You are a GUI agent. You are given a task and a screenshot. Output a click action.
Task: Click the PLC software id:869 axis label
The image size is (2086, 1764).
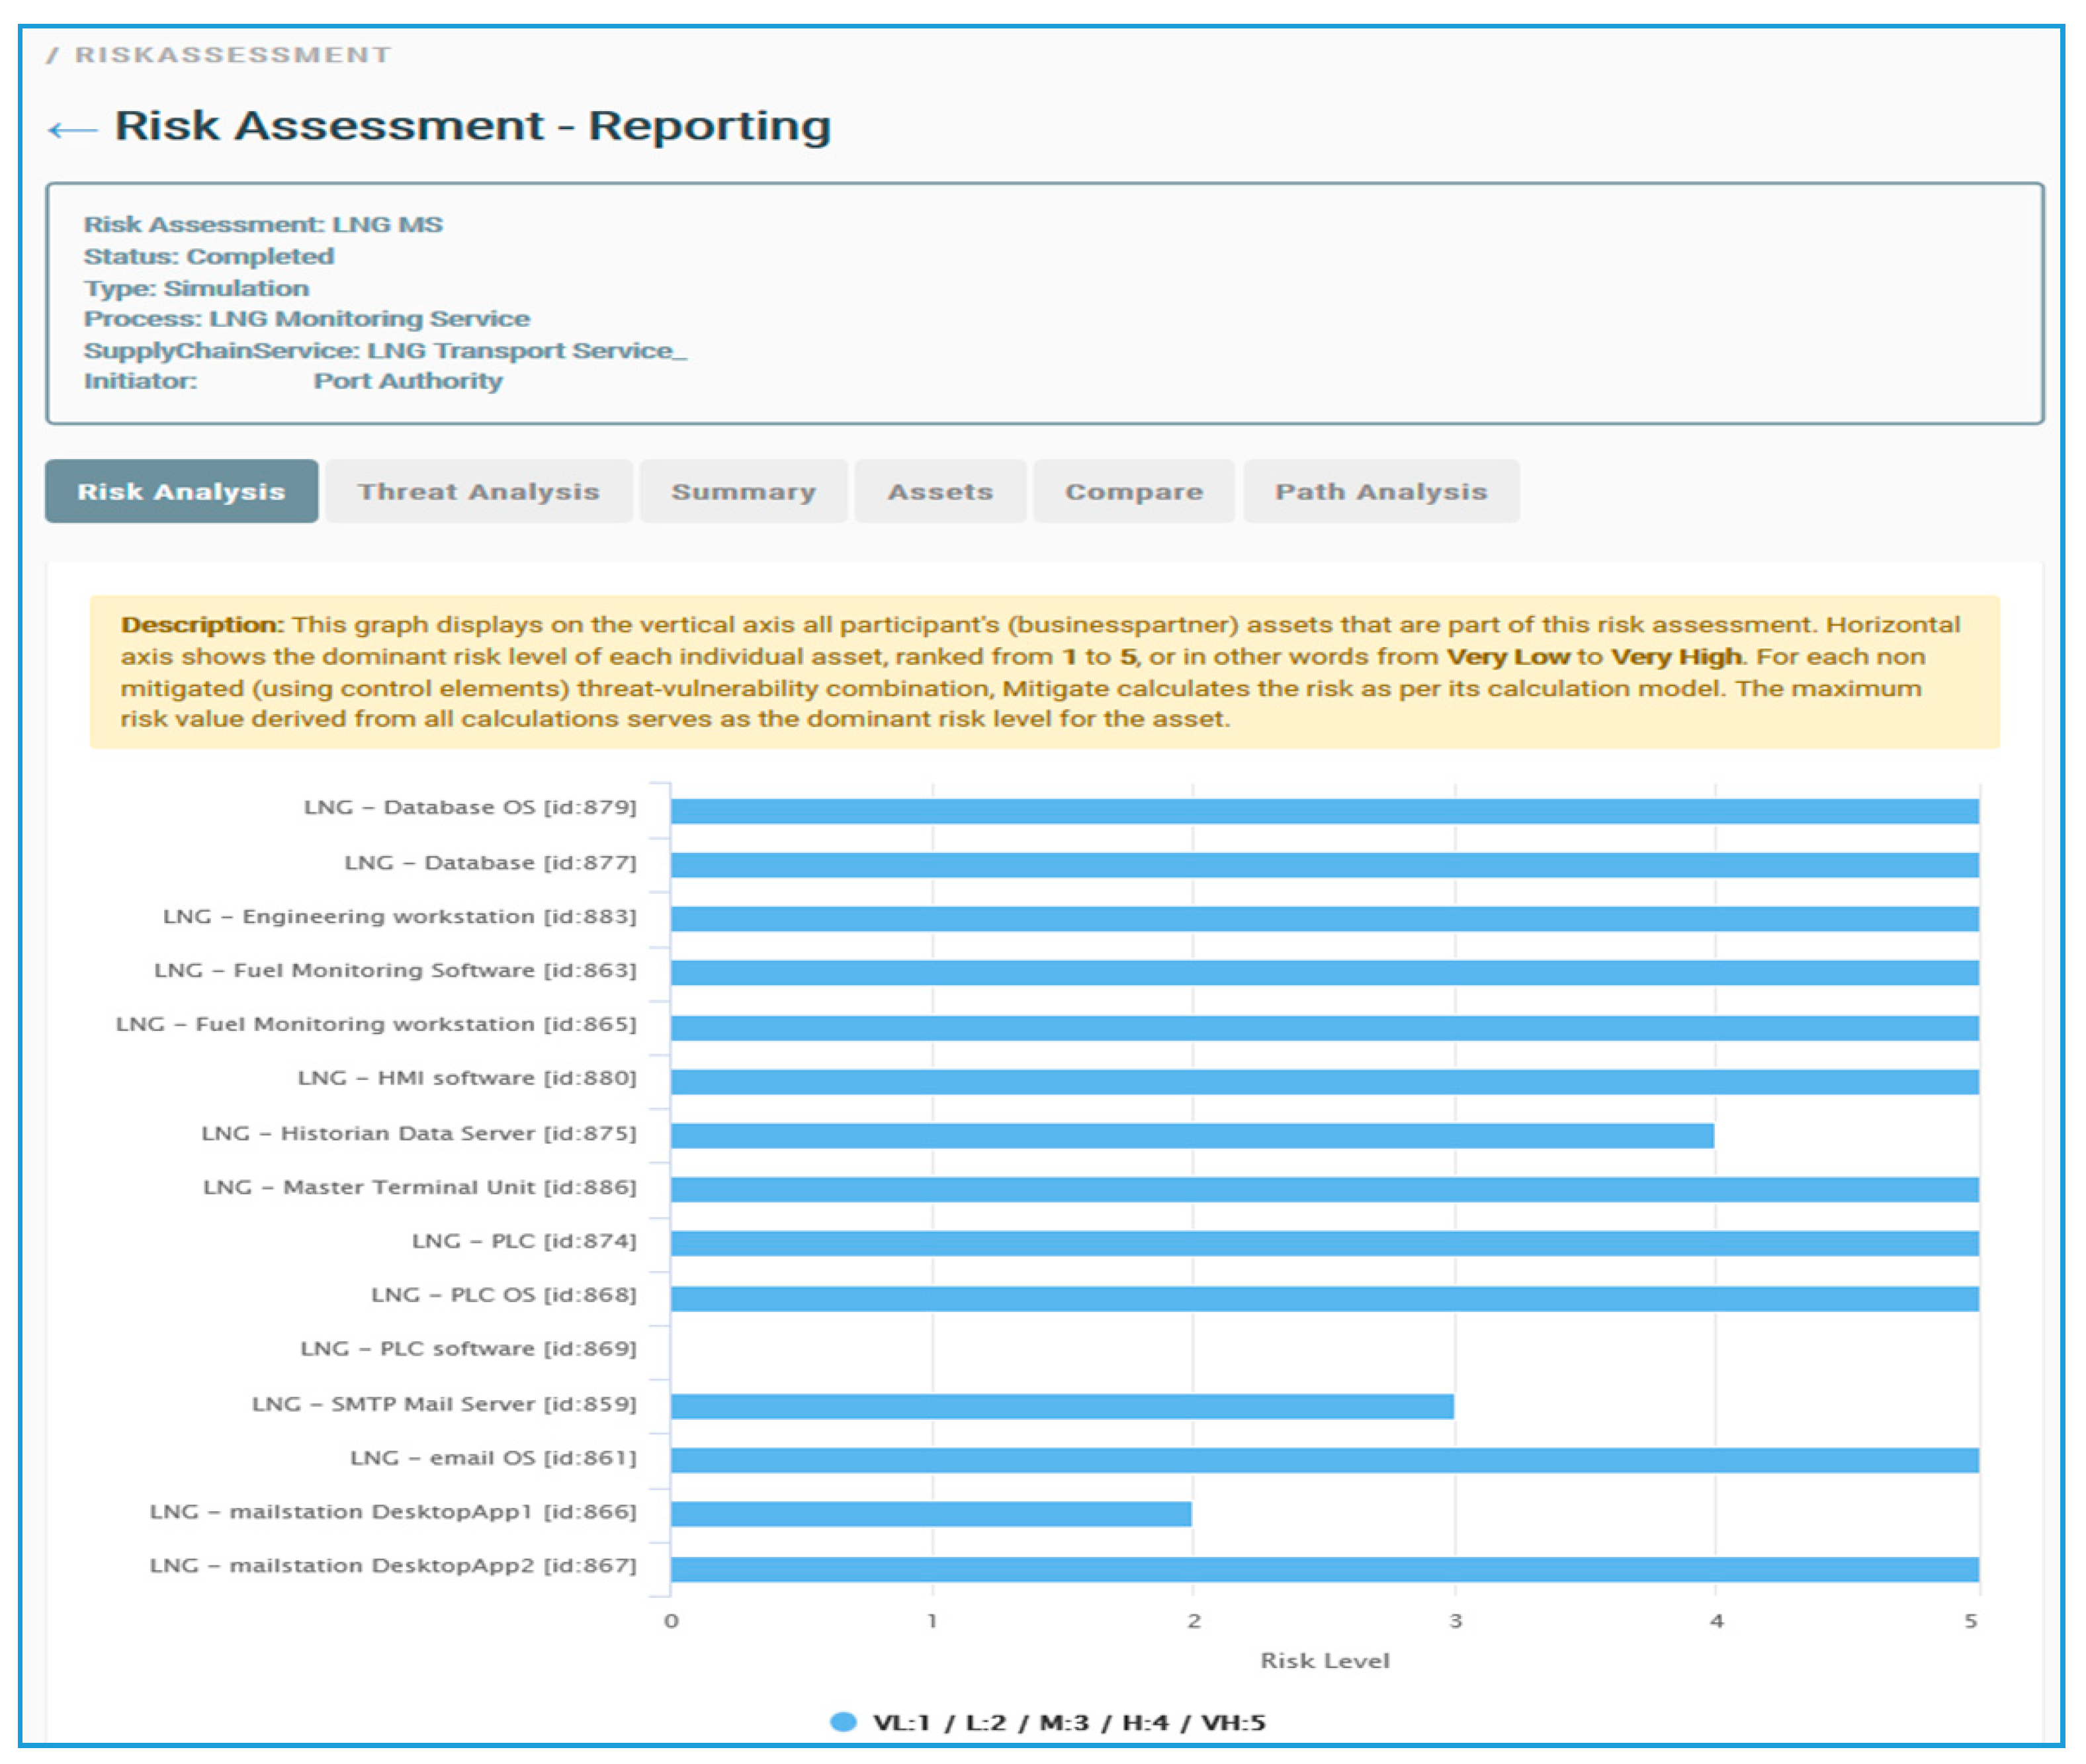[x=468, y=1349]
